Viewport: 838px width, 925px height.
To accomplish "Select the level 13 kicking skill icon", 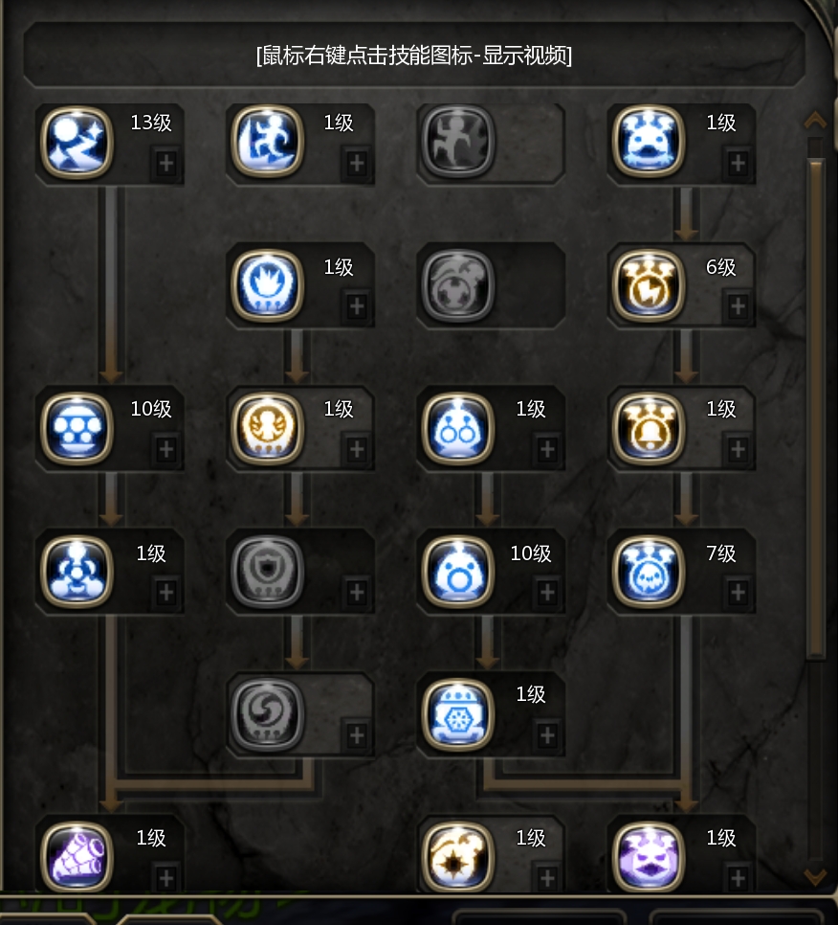I will pos(77,142).
